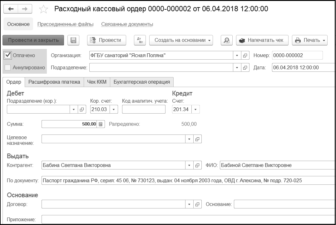Expand the Договор dropdown
The width and height of the screenshot is (336, 225).
pyautogui.click(x=189, y=204)
